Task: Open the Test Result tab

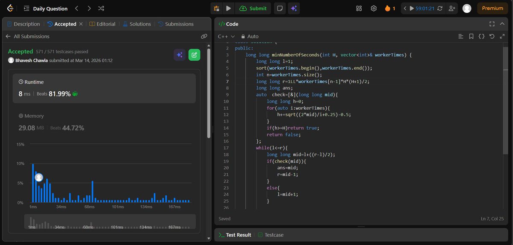Action: coord(235,235)
